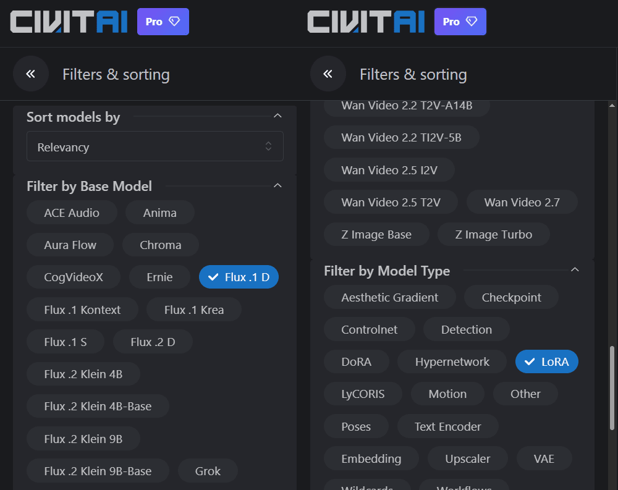Toggle the Z Image Base chip

pyautogui.click(x=376, y=234)
